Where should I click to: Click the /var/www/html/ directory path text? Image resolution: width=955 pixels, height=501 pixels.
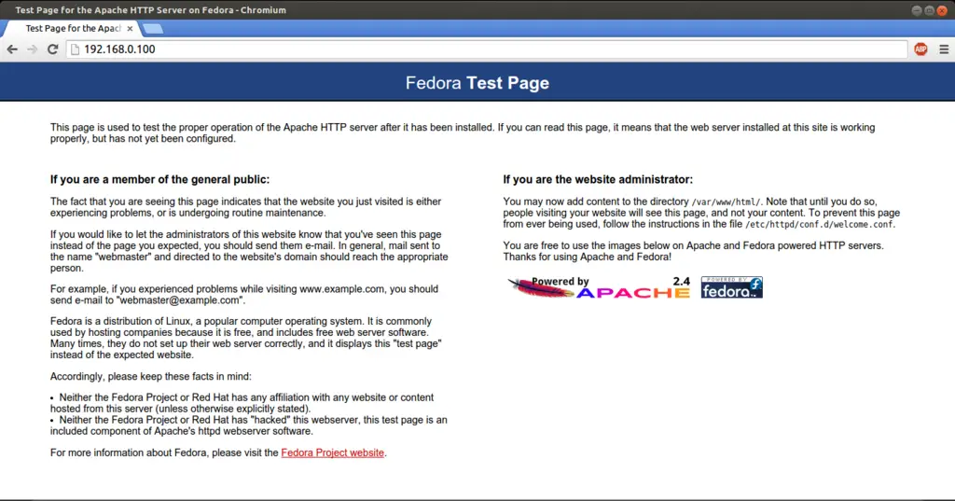726,202
